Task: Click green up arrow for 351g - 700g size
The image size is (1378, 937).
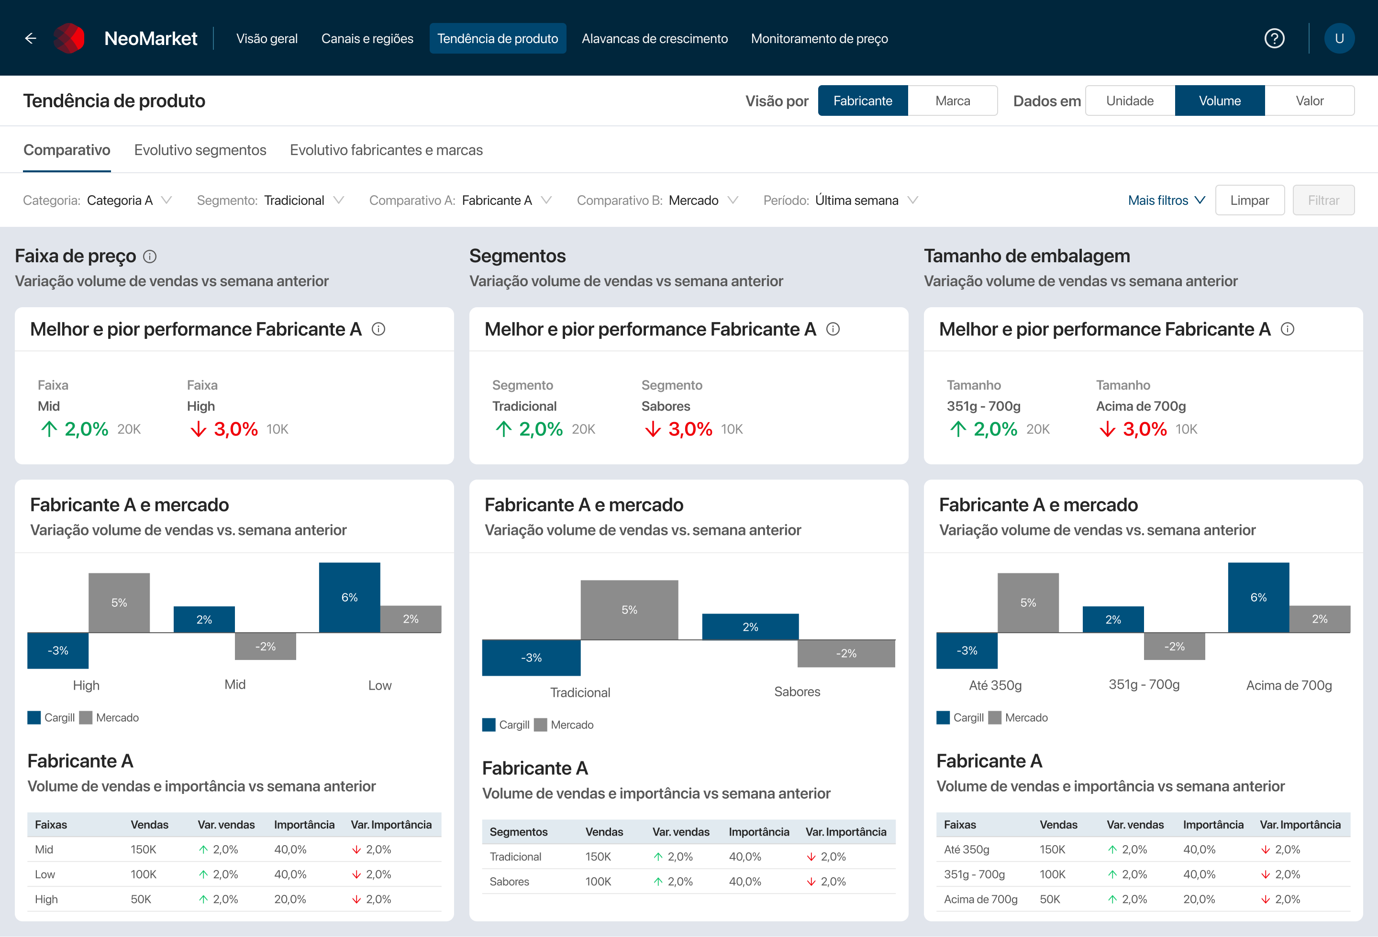Action: [x=958, y=429]
